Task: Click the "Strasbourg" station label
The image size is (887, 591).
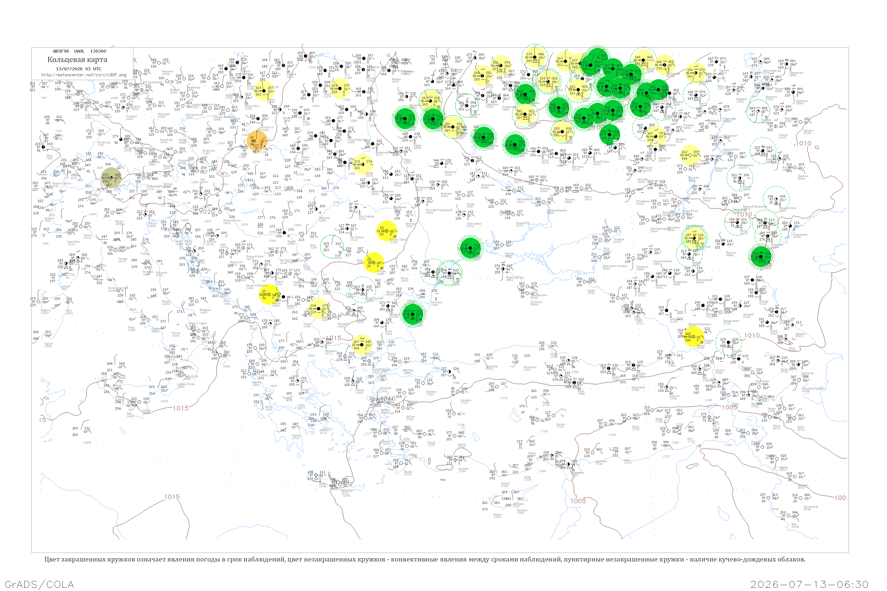Action: click(104, 142)
